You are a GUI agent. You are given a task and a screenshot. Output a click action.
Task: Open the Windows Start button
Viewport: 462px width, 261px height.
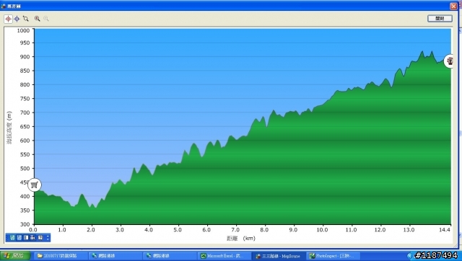[x=15, y=256]
